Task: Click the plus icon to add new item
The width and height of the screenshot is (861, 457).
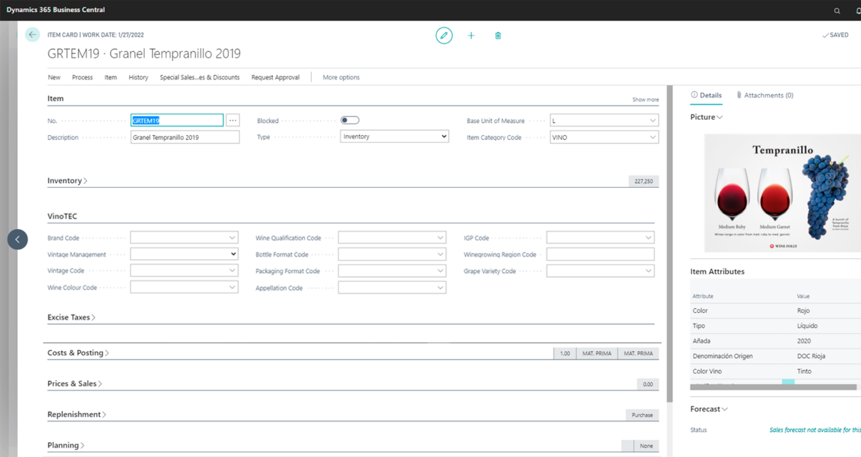Action: [471, 35]
